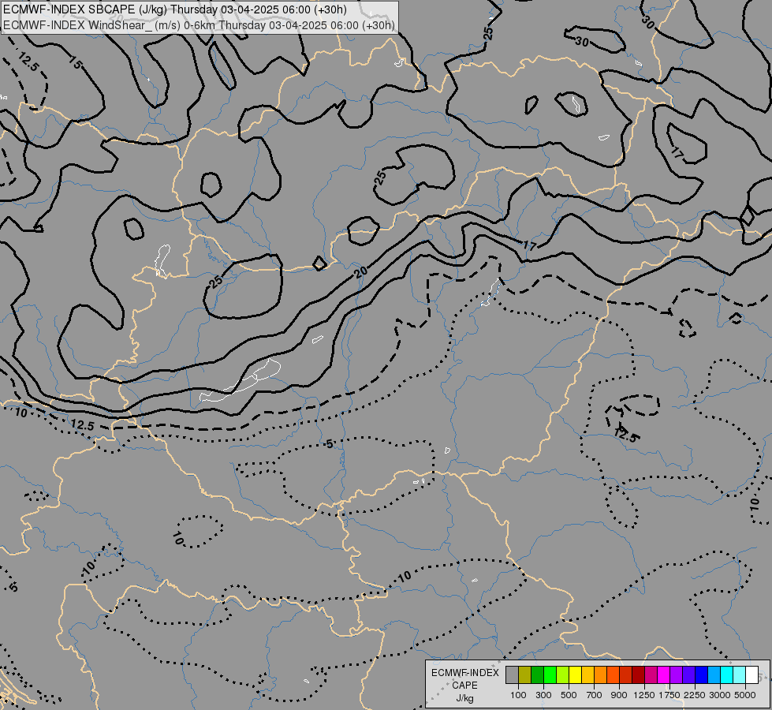Click the '1750' legend value
The image size is (772, 710).
click(x=669, y=695)
